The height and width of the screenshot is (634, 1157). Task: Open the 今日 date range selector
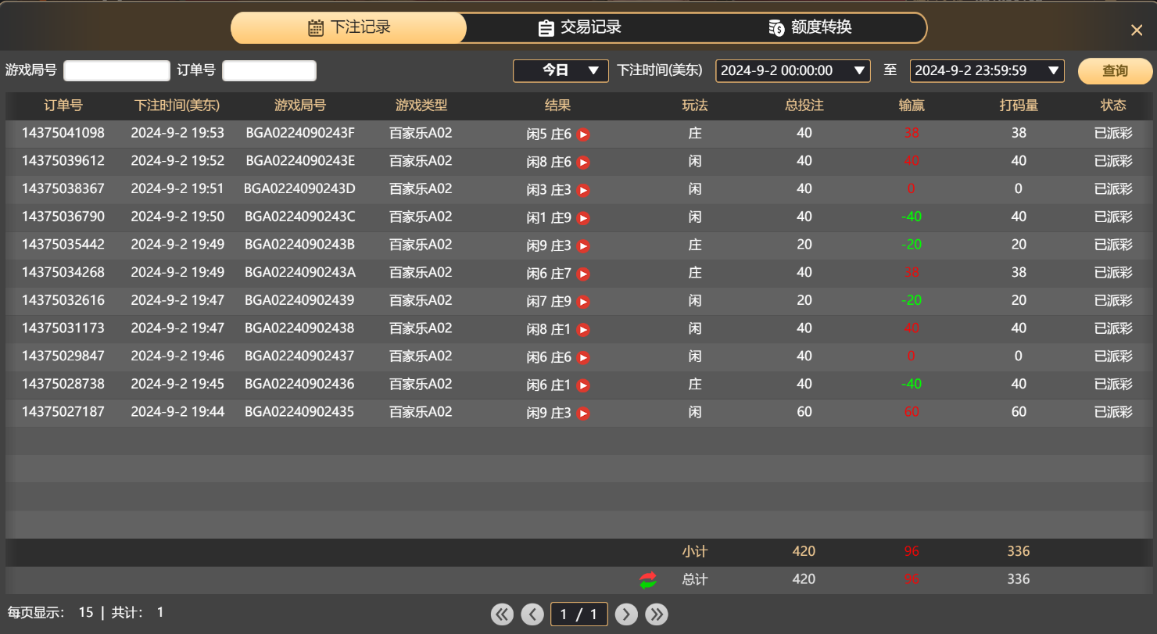pyautogui.click(x=560, y=70)
